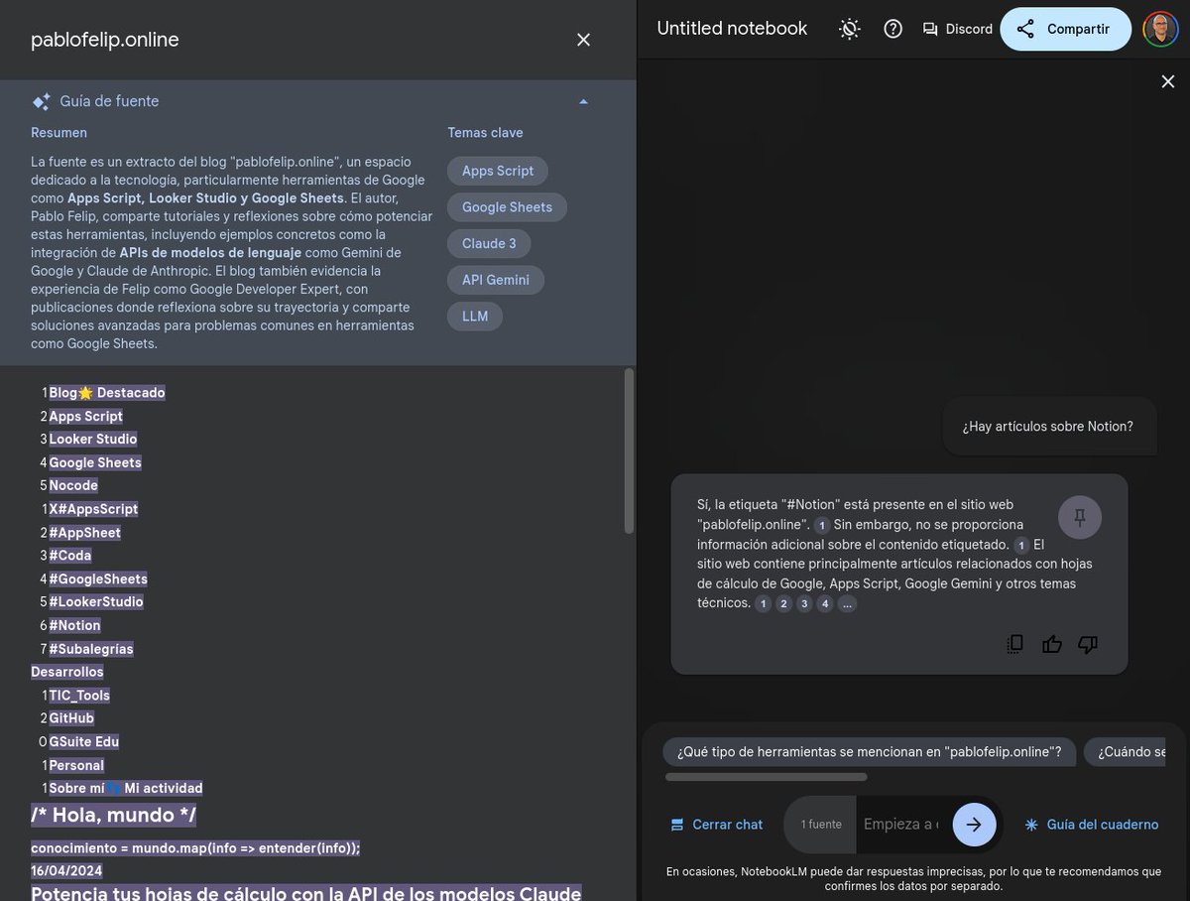The height and width of the screenshot is (901, 1190).
Task: Click the Desarrollos heading in source
Action: [x=67, y=672]
